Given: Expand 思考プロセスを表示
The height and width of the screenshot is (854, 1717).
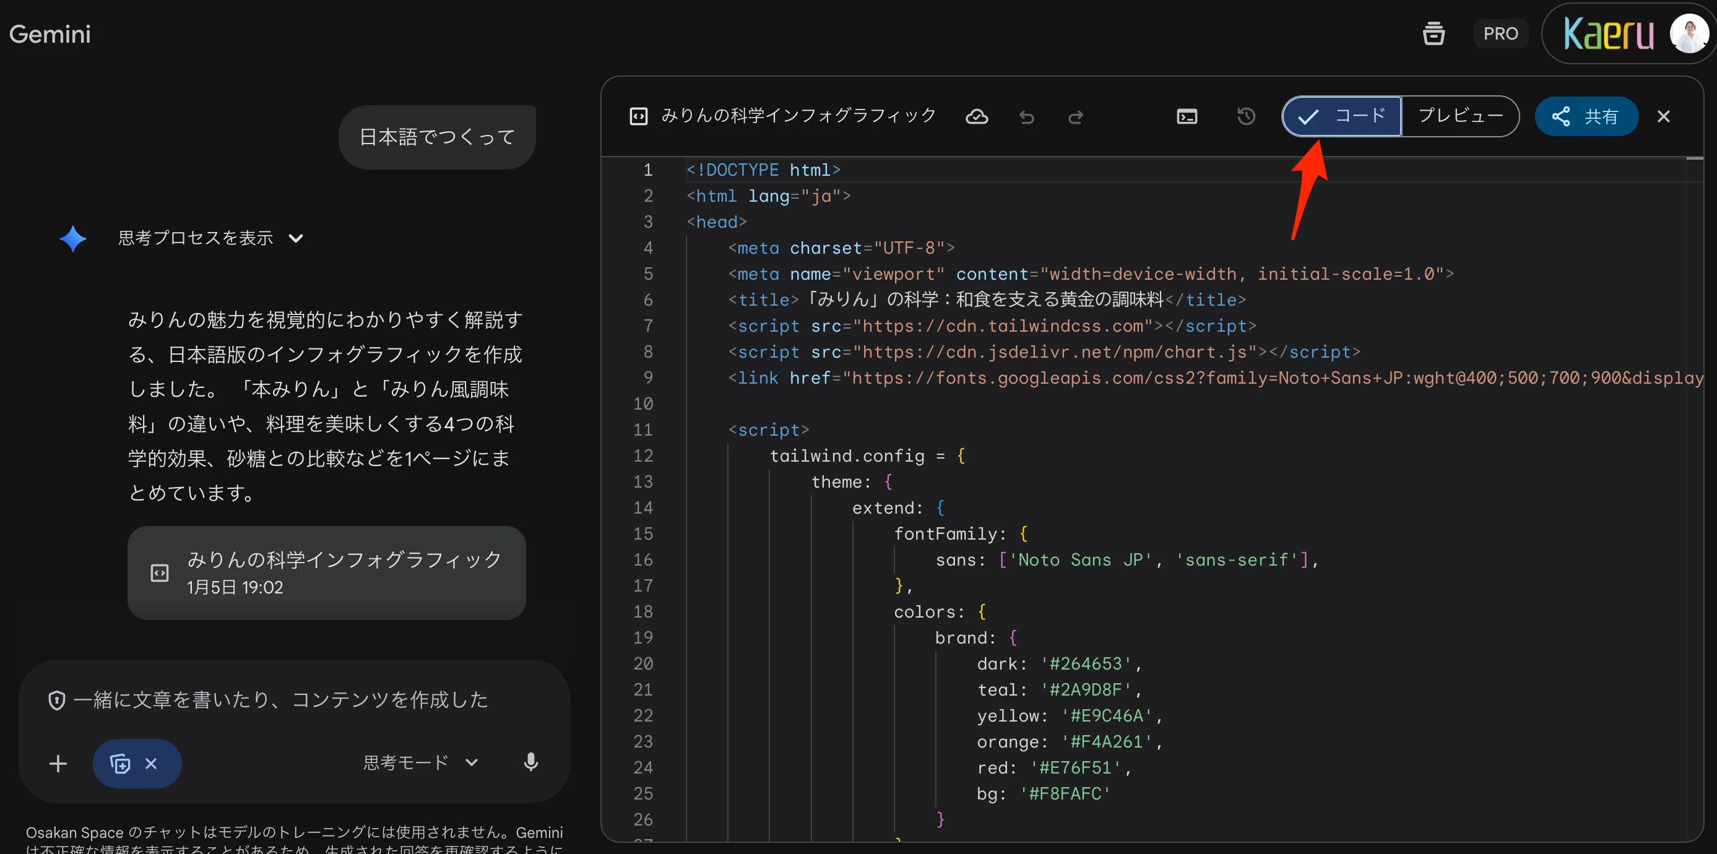Looking at the screenshot, I should [x=210, y=238].
